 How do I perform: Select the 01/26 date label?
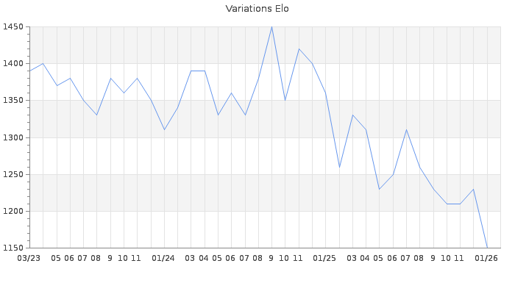[x=486, y=258]
